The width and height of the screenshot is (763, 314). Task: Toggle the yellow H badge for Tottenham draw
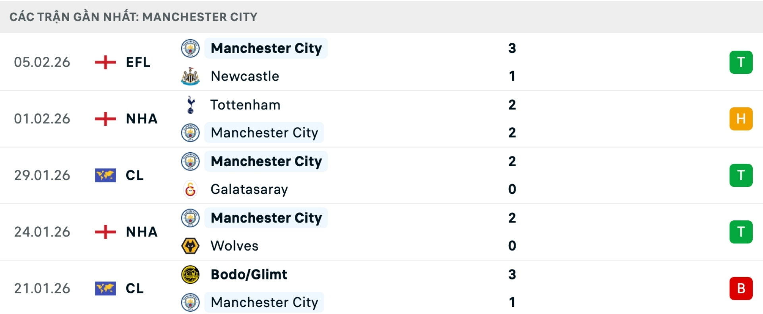coord(741,119)
